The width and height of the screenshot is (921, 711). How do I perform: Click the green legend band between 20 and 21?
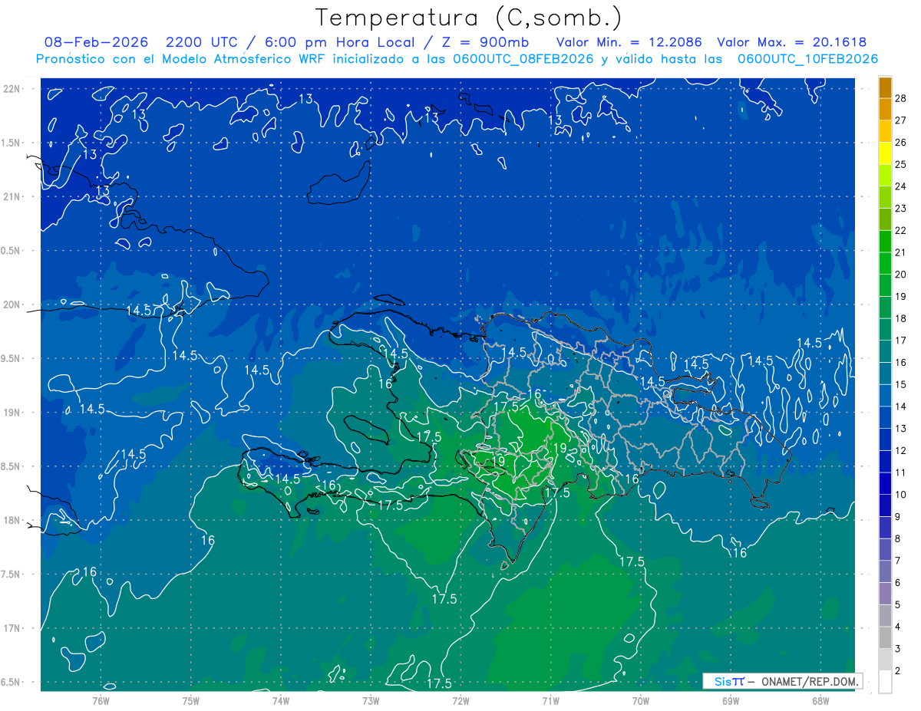(885, 264)
